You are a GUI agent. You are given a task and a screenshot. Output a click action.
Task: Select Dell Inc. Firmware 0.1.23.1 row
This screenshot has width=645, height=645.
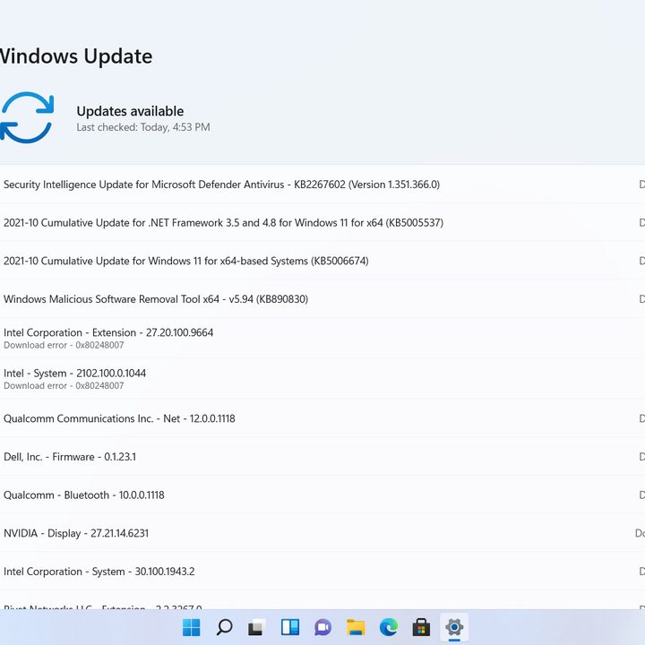click(322, 457)
